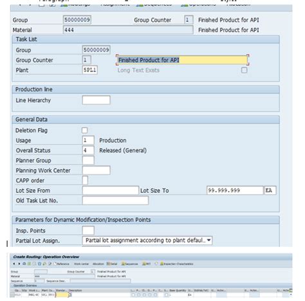Viewport: 305px width, 301px height.
Task: Click the Parameters for Dynamic Modification/Inspection Points header
Action: (145, 220)
